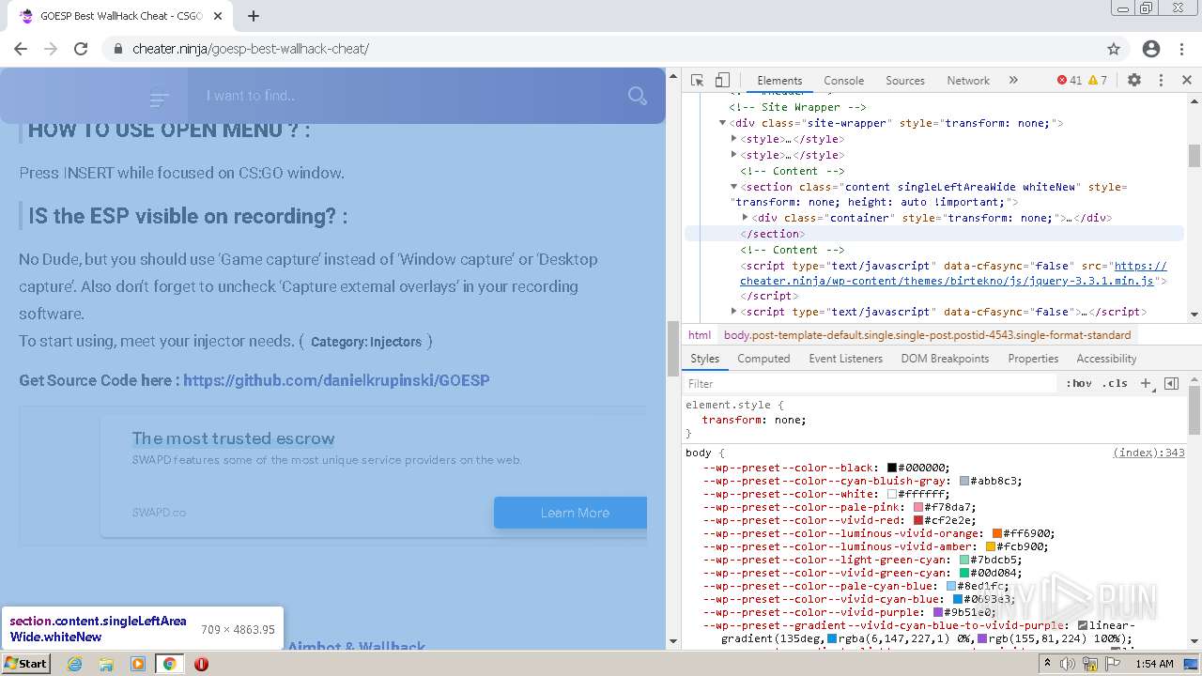Select html in the DOM breadcrumb
The height and width of the screenshot is (676, 1202).
pos(700,334)
